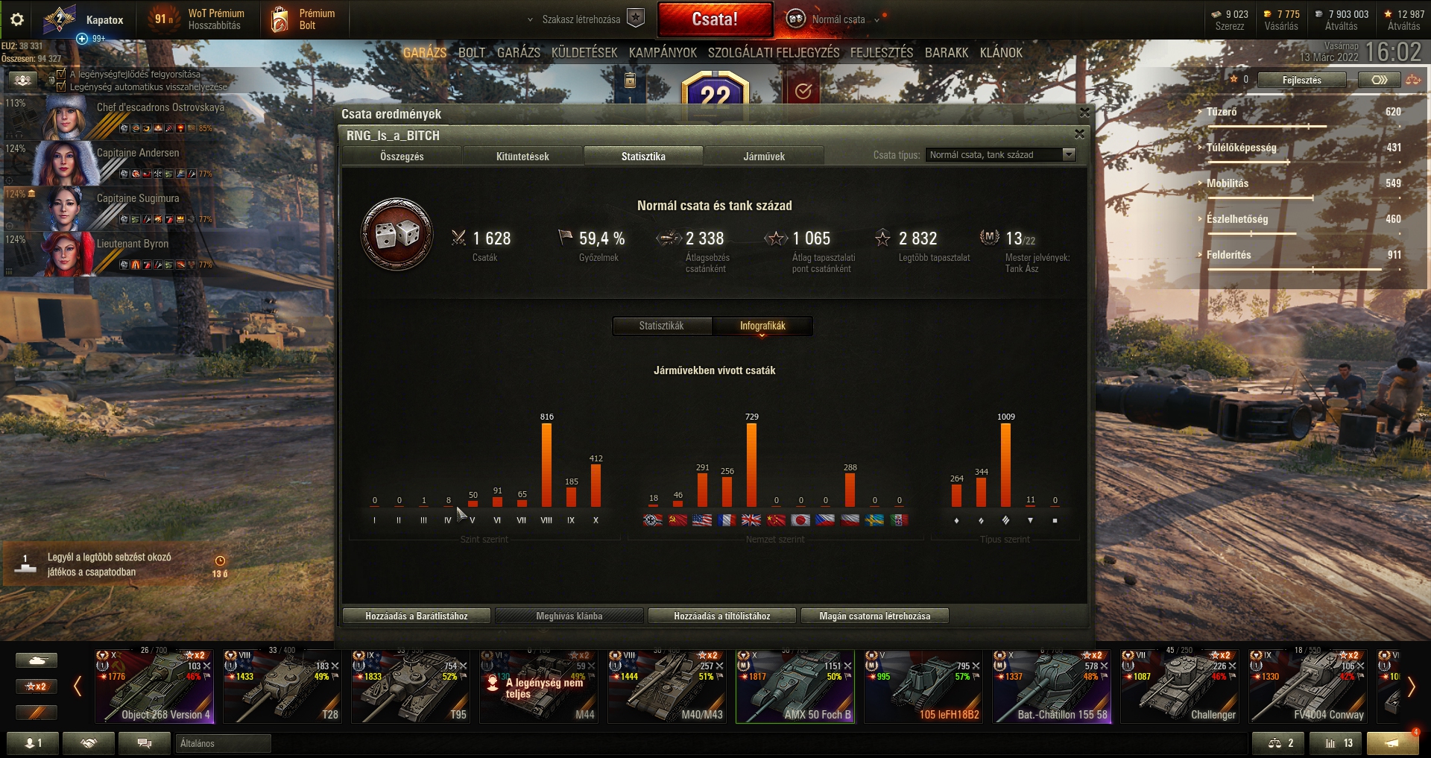The image size is (1431, 758).
Task: Select the M40/M43 tank
Action: tap(667, 686)
